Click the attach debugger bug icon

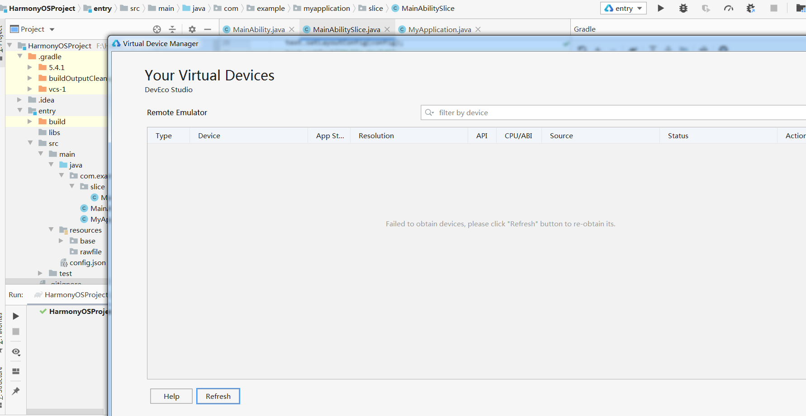[751, 8]
